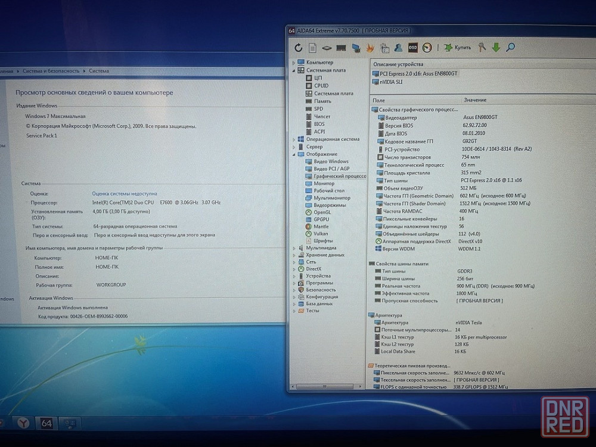
Task: Click the blue user silhouette toolbar icon
Action: (398, 48)
